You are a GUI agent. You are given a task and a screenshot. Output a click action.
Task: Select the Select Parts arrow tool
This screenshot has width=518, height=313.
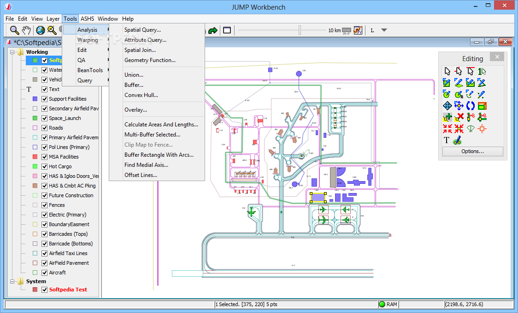(x=459, y=71)
